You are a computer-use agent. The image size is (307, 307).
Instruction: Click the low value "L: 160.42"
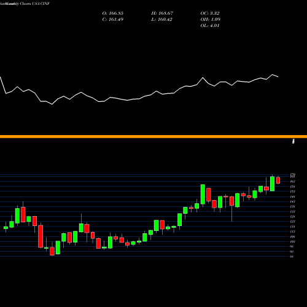click(x=161, y=19)
